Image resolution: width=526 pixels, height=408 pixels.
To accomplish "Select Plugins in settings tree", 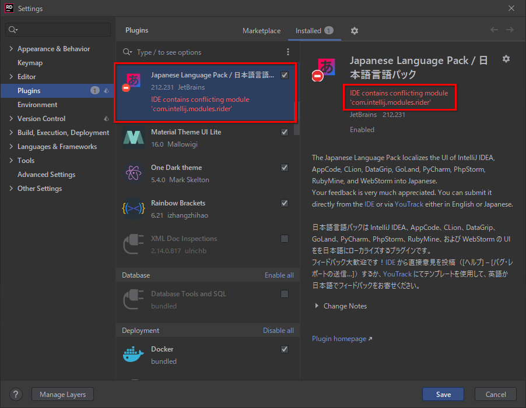I will coord(58,91).
